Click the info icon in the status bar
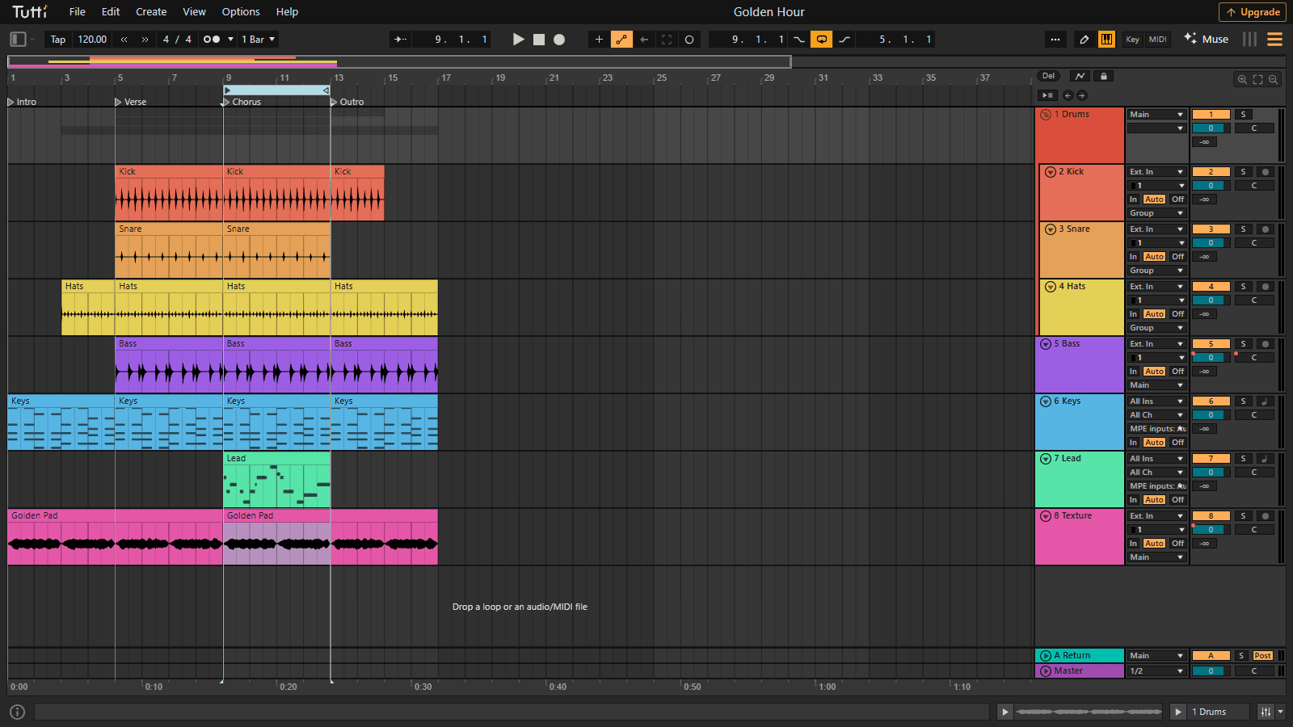The image size is (1293, 727). (18, 712)
